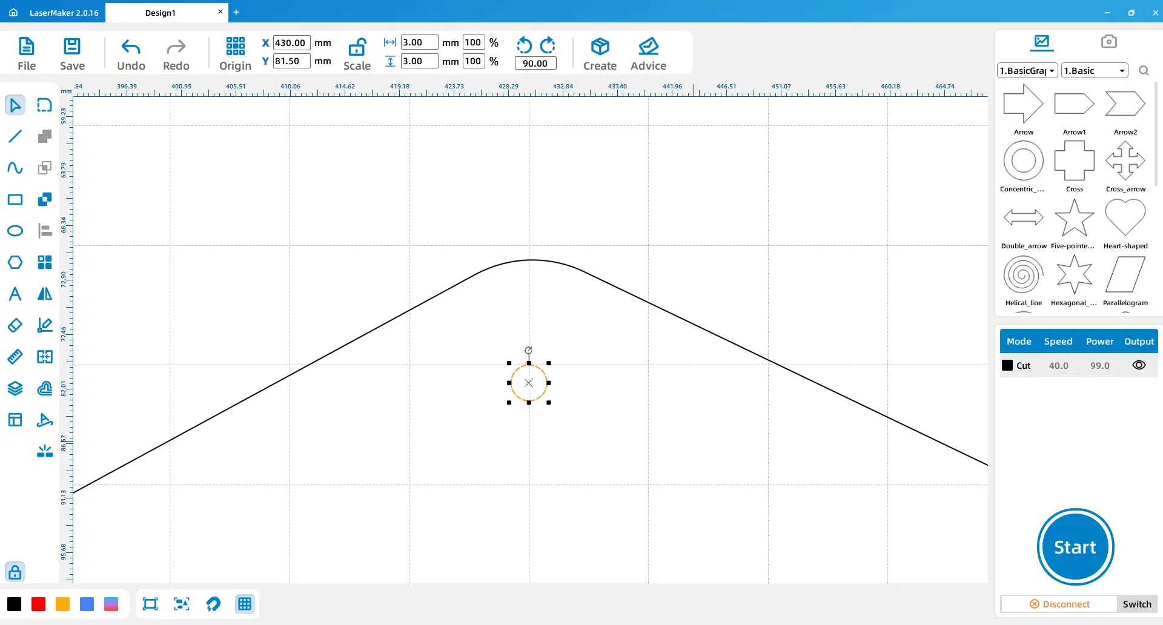Open the array grid tool
The height and width of the screenshot is (625, 1163).
tap(45, 262)
